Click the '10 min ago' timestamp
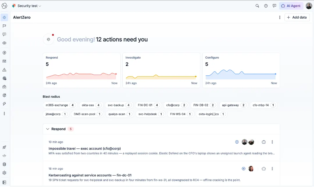The image size is (314, 187). point(56,142)
